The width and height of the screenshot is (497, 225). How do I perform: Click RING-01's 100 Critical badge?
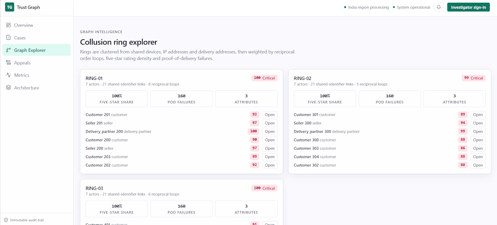[x=264, y=78]
